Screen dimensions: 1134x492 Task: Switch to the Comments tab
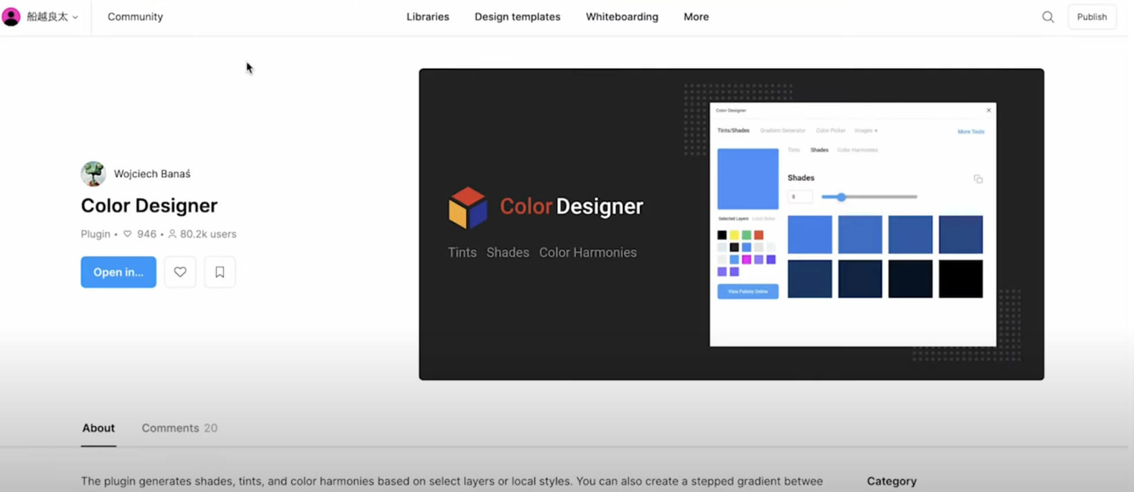click(x=179, y=428)
